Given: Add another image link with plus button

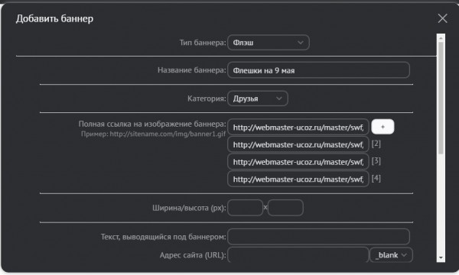Looking at the screenshot, I should 382,127.
